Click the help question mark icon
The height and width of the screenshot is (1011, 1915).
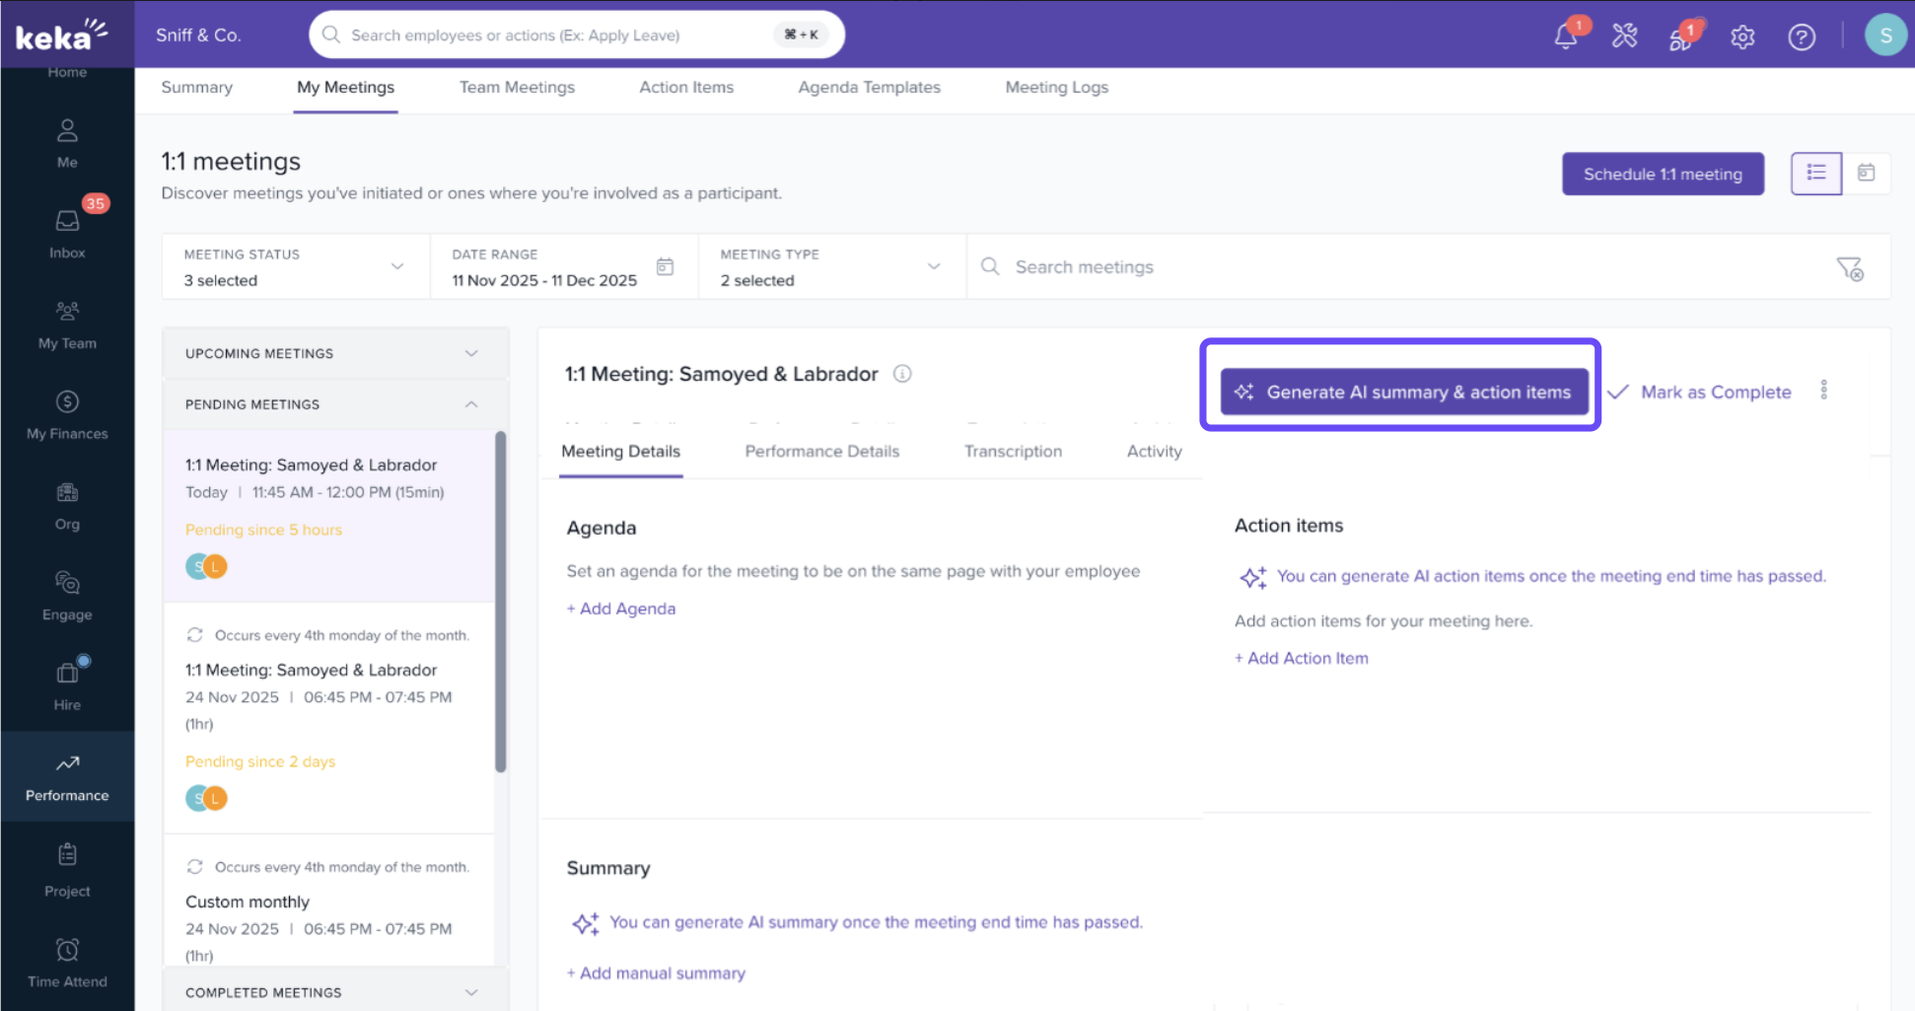click(1802, 36)
